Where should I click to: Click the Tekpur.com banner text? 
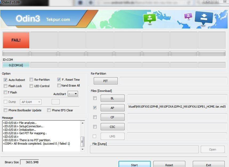58,19
